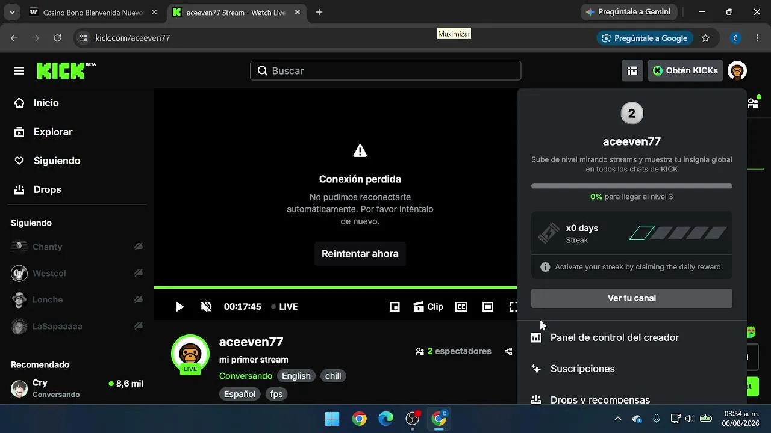Open Drops y recompensas menu entry
The image size is (771, 433).
click(x=632, y=399)
